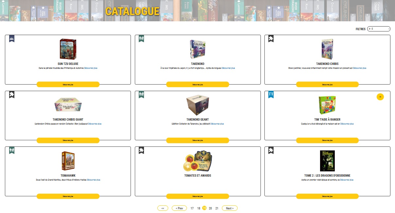The image size is (395, 213).
Task: Click the FILTRES label
Action: pos(361,29)
